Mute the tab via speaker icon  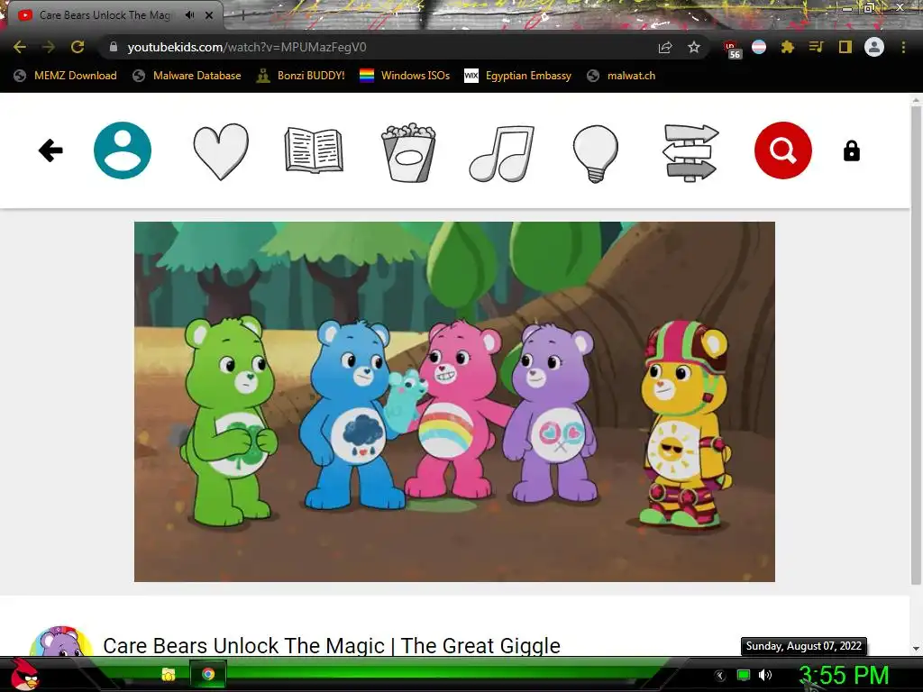[189, 15]
